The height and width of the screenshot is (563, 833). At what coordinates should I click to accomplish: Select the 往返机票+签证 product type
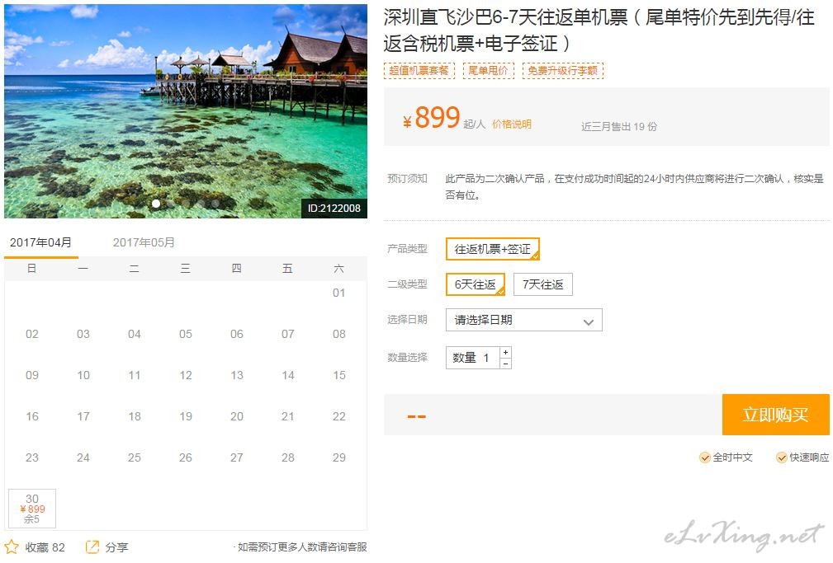(493, 249)
